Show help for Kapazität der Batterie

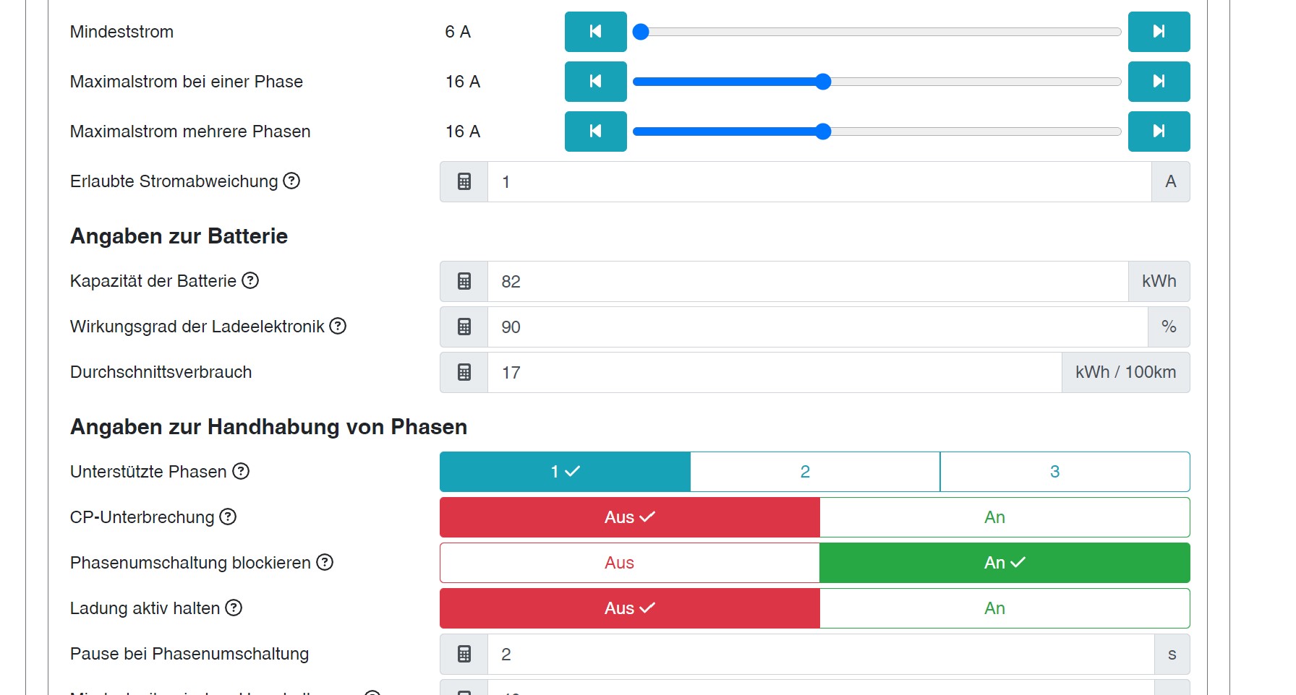coord(250,280)
